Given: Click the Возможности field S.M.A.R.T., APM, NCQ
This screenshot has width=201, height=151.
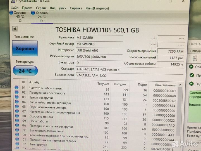Looking at the screenshot, I should click(130, 75).
